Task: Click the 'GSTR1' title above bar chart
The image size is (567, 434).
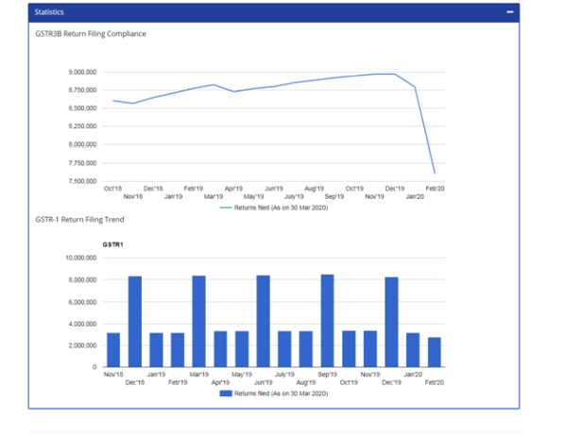Action: pos(113,244)
